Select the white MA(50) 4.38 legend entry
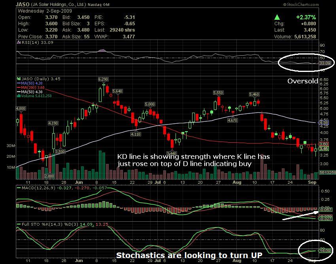The image size is (336, 264). coord(30,92)
